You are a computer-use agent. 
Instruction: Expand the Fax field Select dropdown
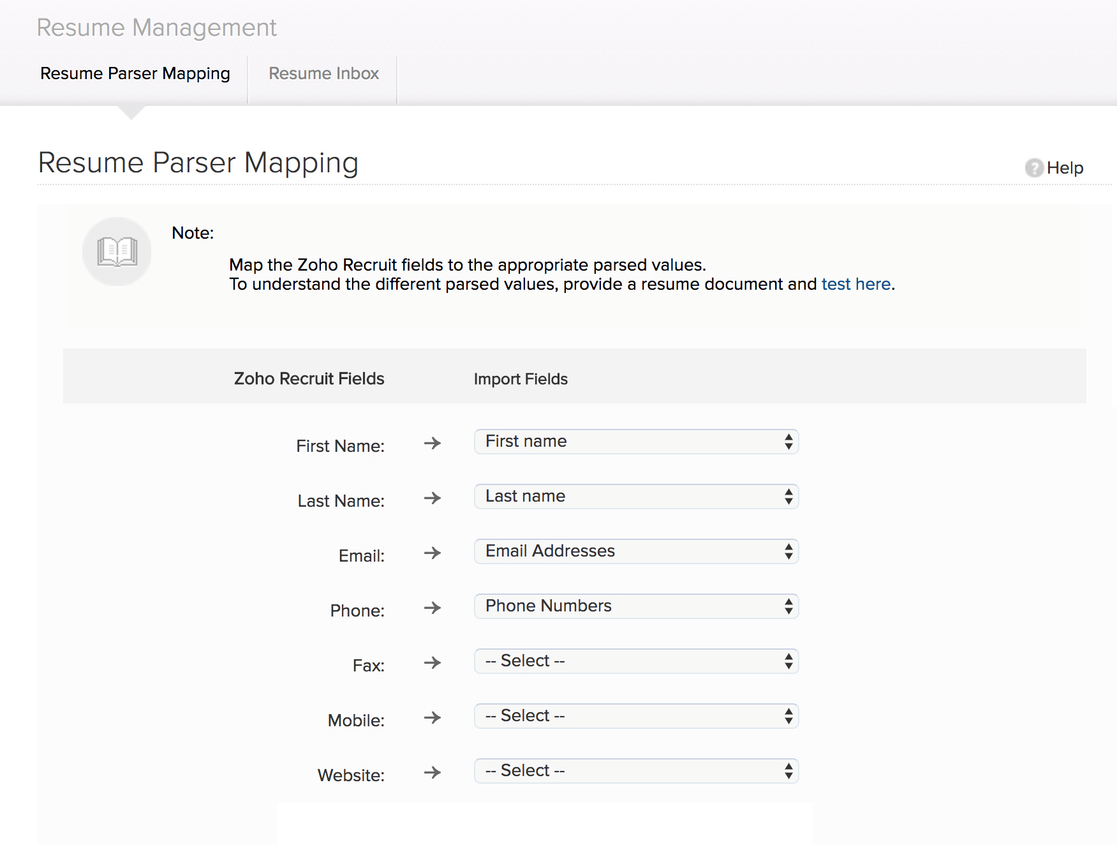click(636, 661)
